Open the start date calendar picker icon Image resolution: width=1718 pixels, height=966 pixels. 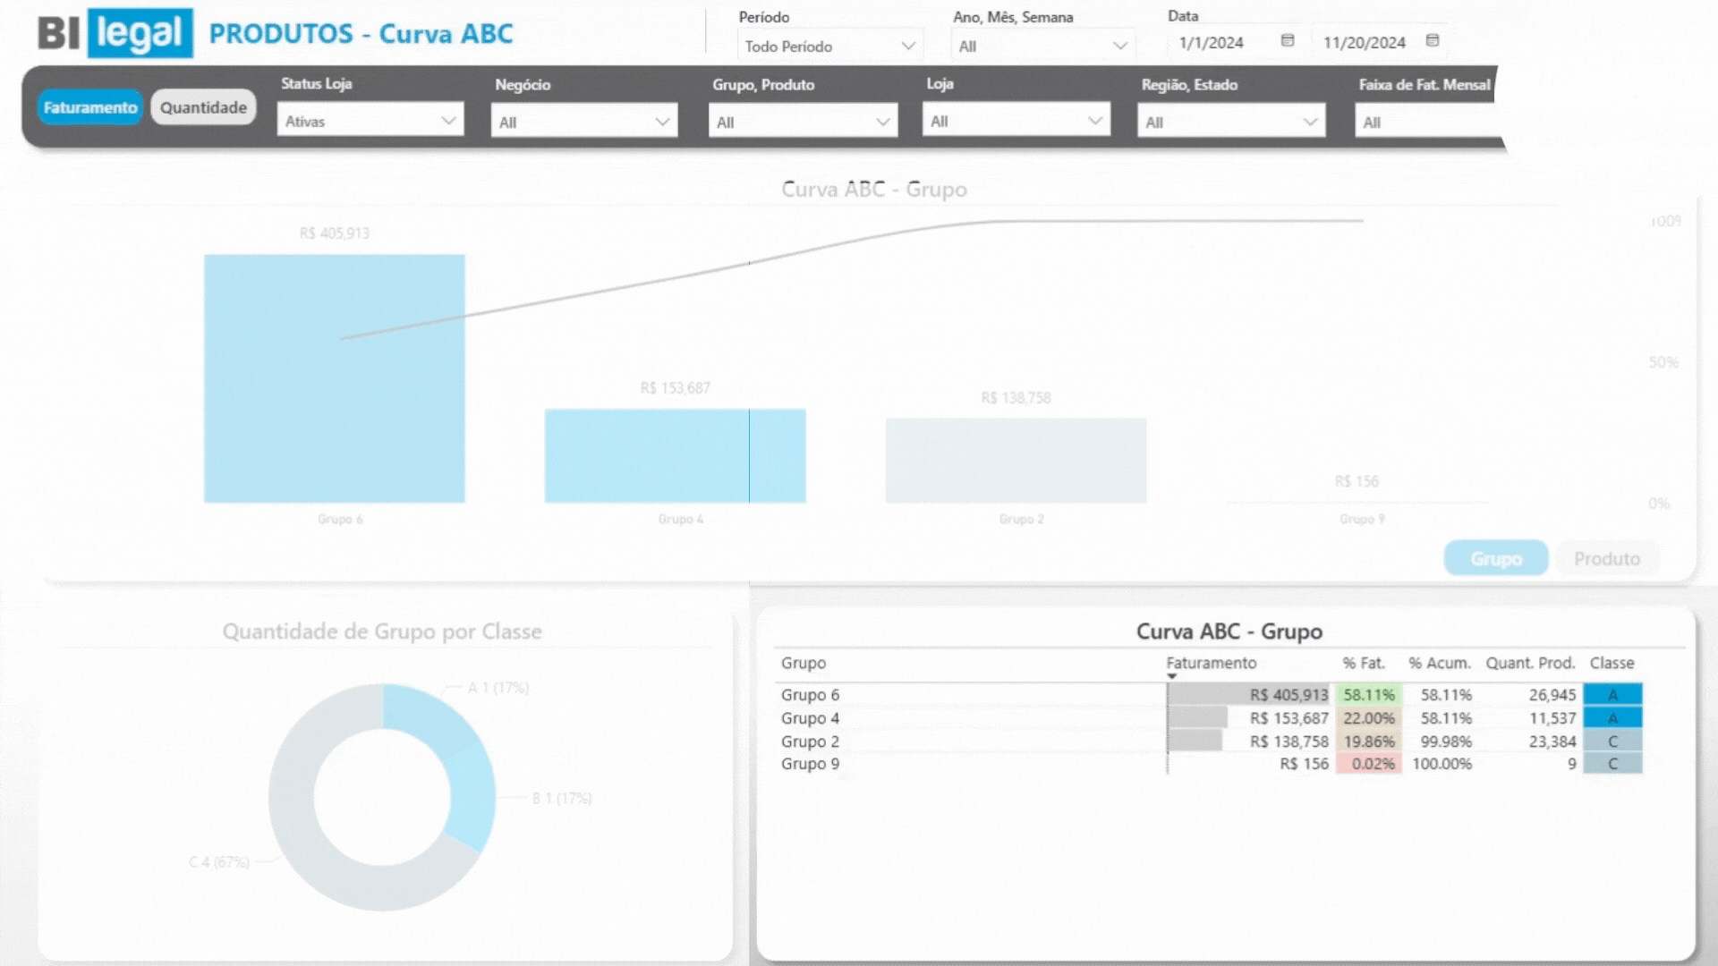click(x=1287, y=40)
